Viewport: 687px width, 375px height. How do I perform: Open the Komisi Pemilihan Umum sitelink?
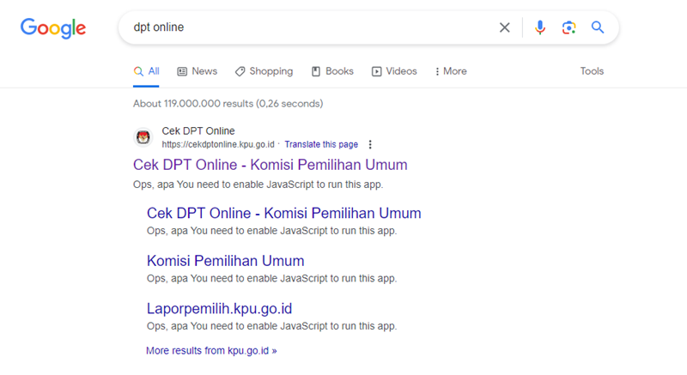(x=225, y=261)
